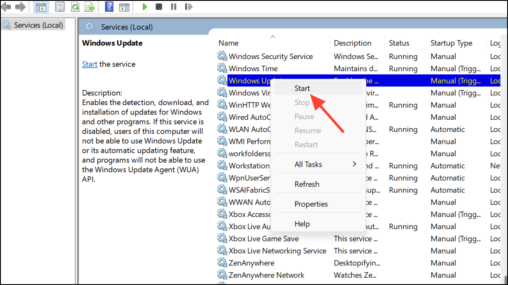This screenshot has width=508, height=285.
Task: Select the Windows Security Service row
Action: 359,56
